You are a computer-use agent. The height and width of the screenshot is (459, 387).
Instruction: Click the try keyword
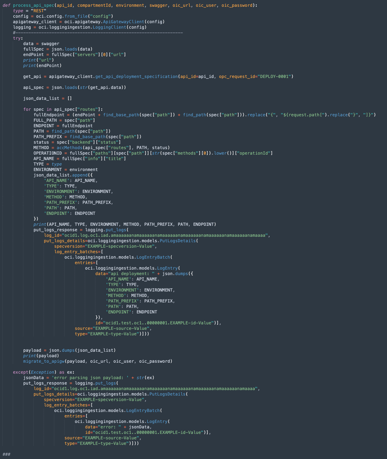17,38
